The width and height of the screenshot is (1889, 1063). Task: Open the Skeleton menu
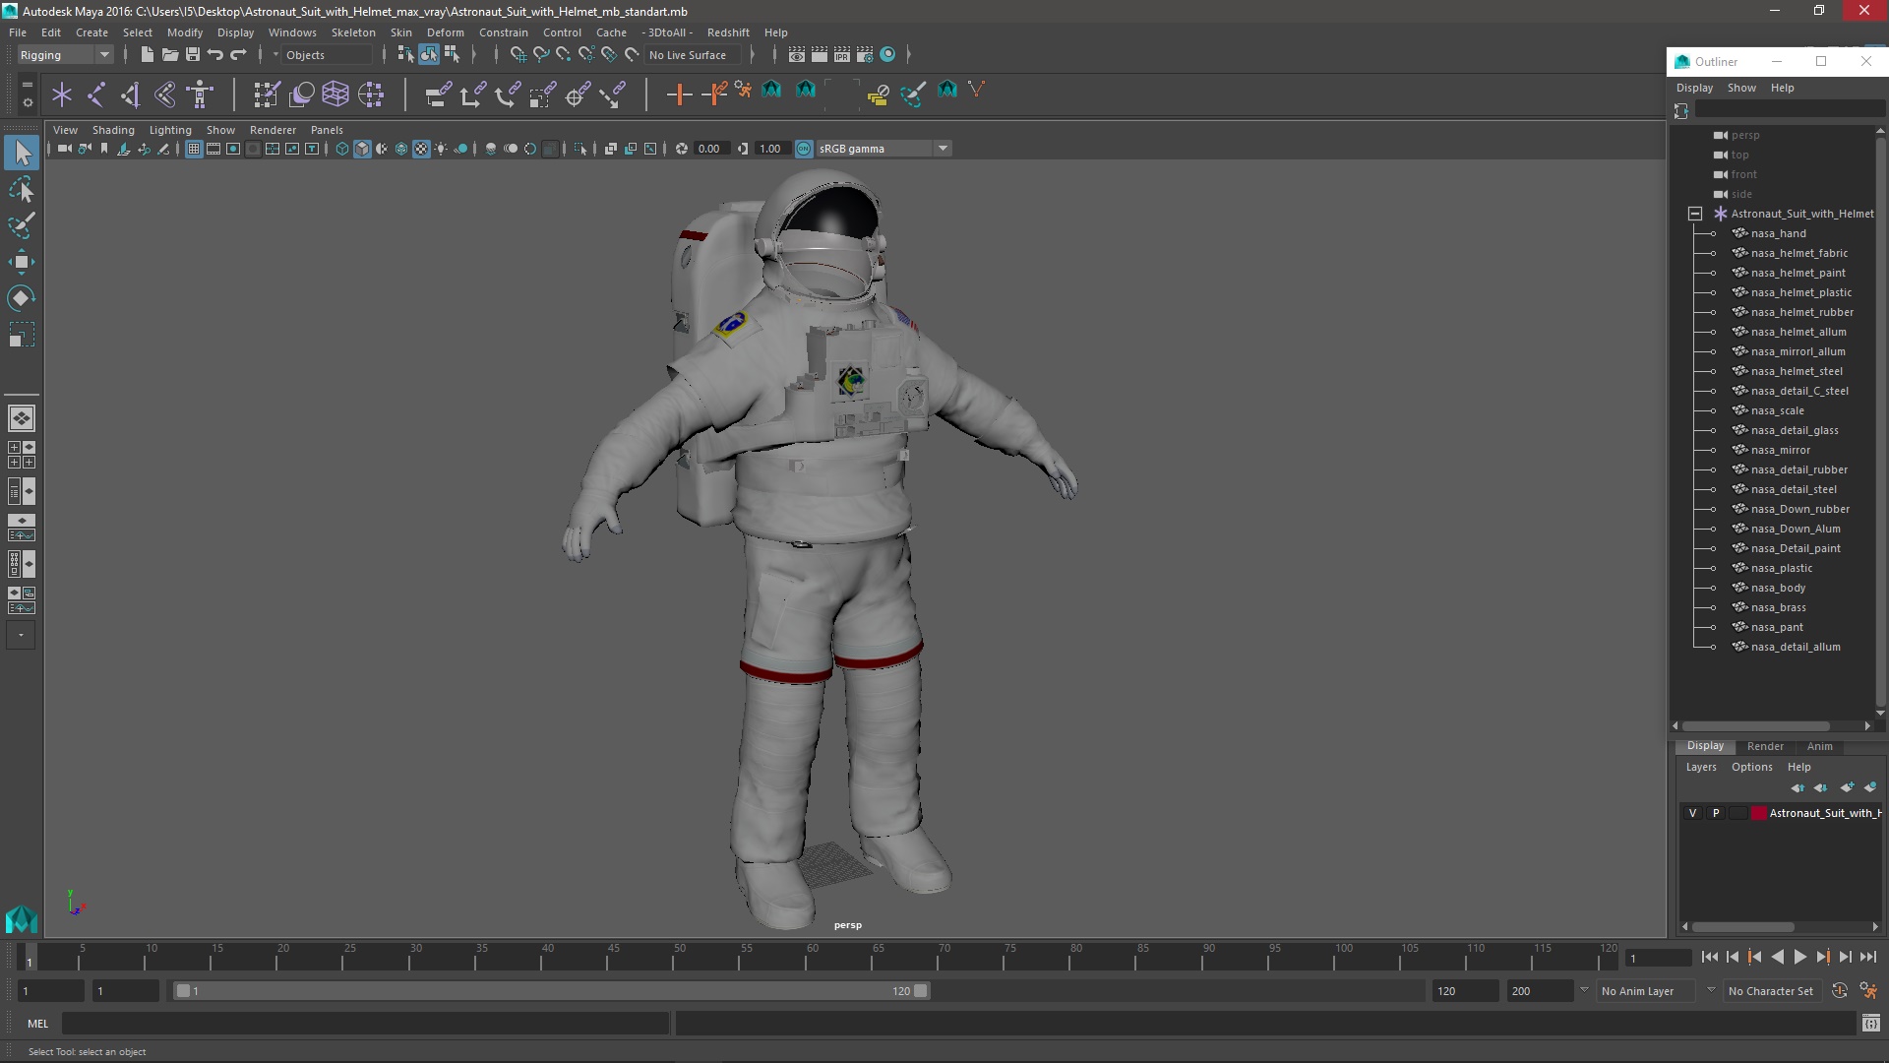tap(353, 32)
